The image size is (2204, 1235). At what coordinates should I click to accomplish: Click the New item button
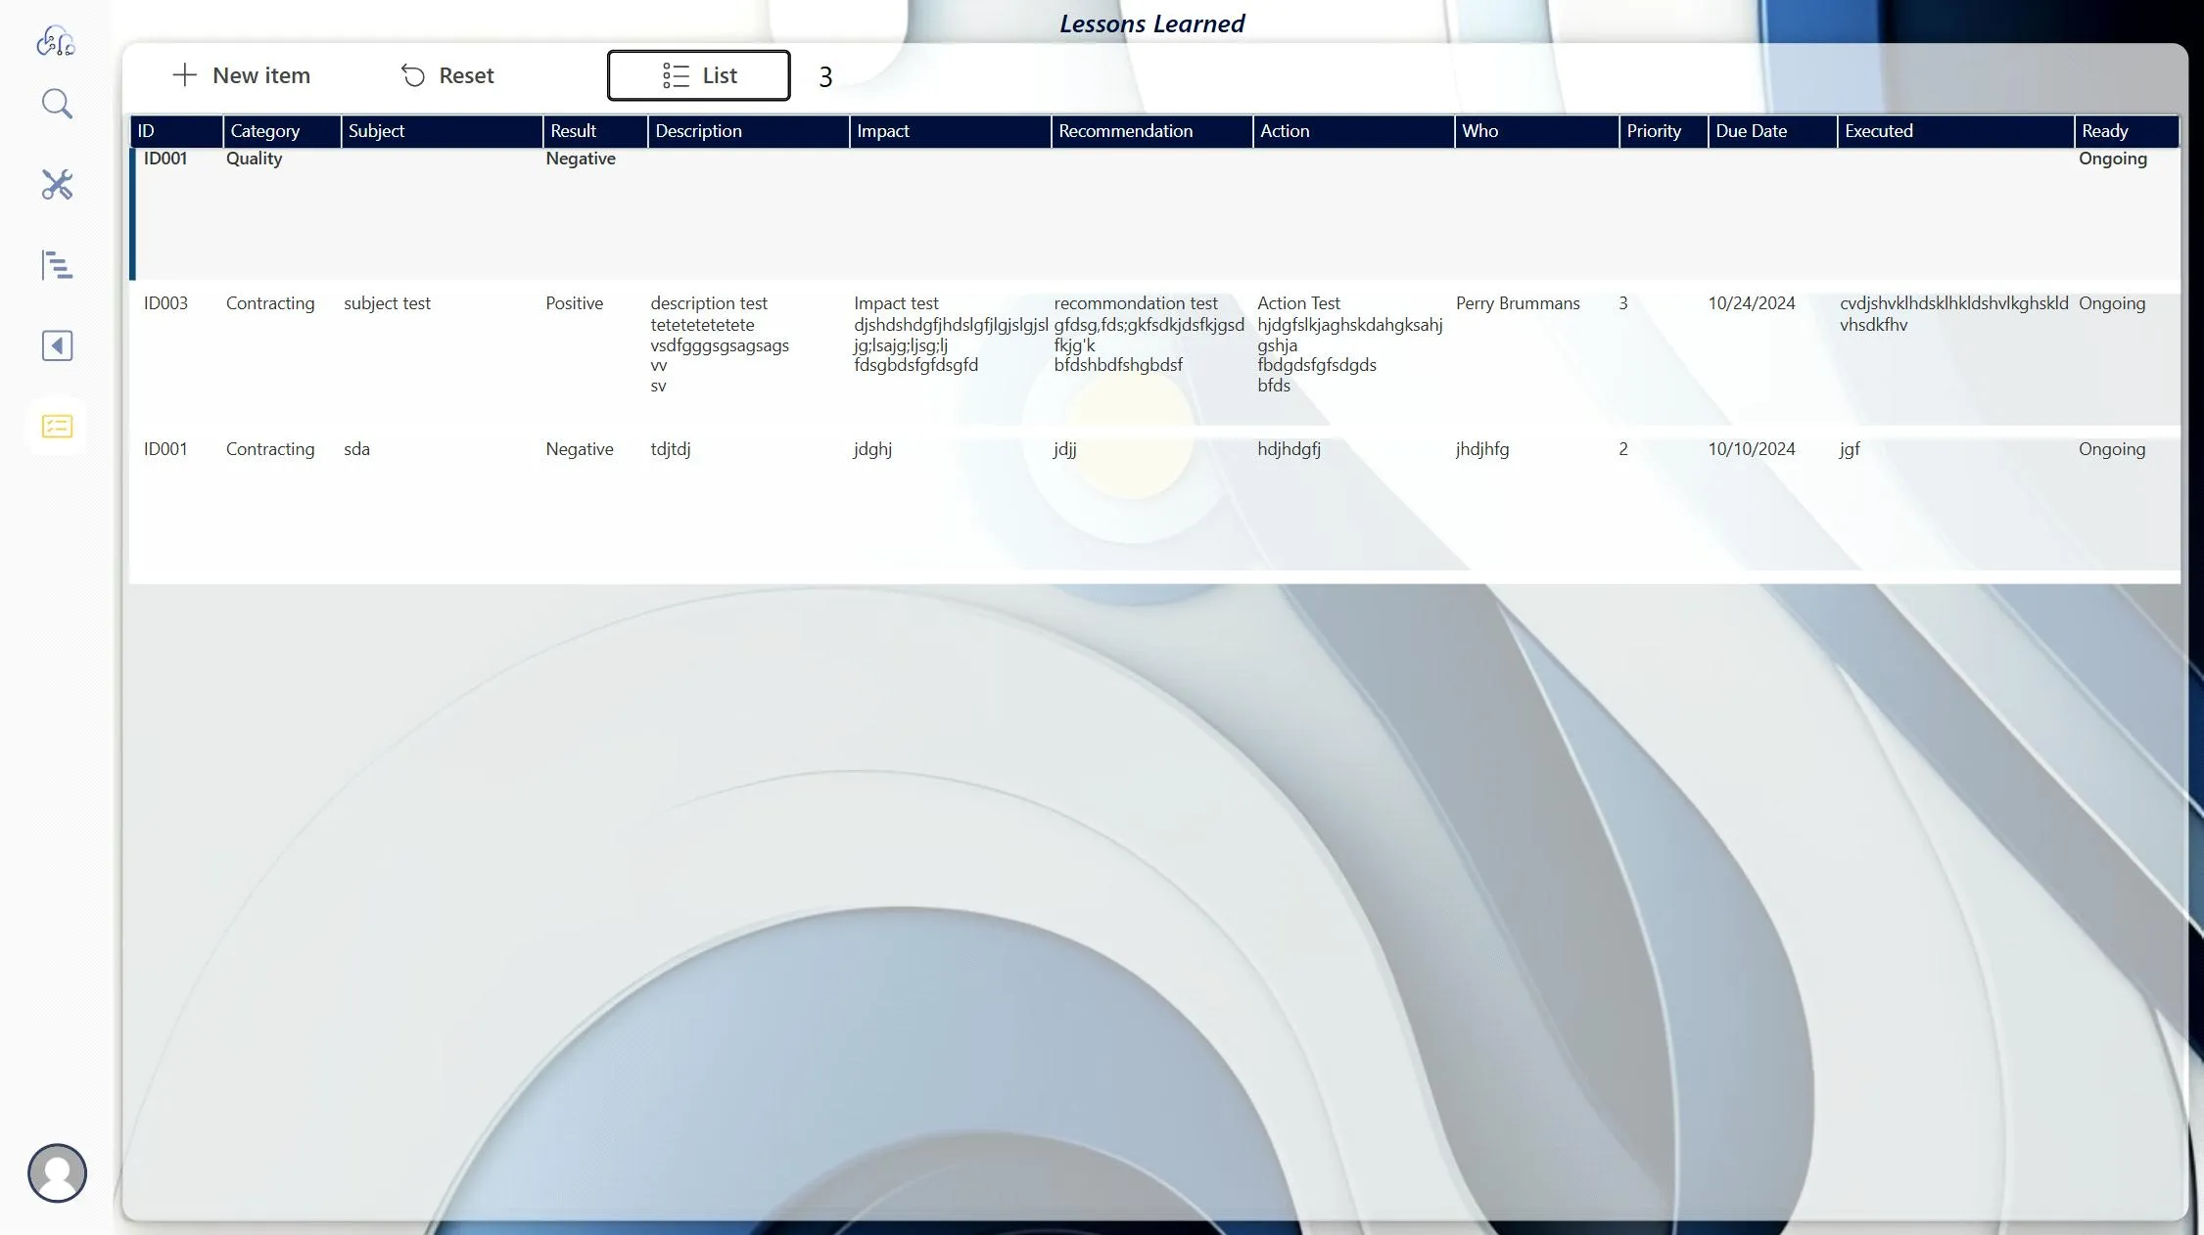pyautogui.click(x=241, y=75)
